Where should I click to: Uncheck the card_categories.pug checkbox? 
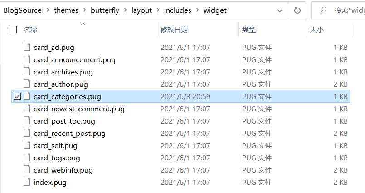coord(17,96)
